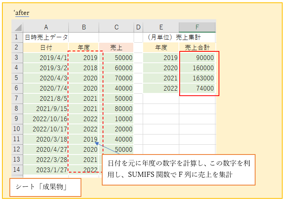Screen dimensions: 285x200
Task: Select narrow column D header
Action: pyautogui.click(x=138, y=27)
